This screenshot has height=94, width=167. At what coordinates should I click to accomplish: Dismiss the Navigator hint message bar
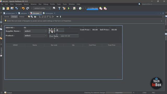coord(162,21)
